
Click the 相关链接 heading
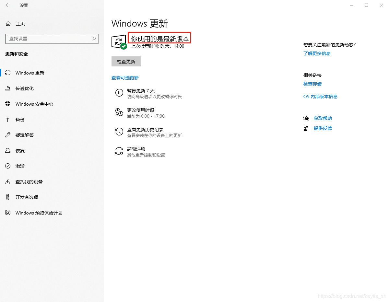click(x=312, y=75)
